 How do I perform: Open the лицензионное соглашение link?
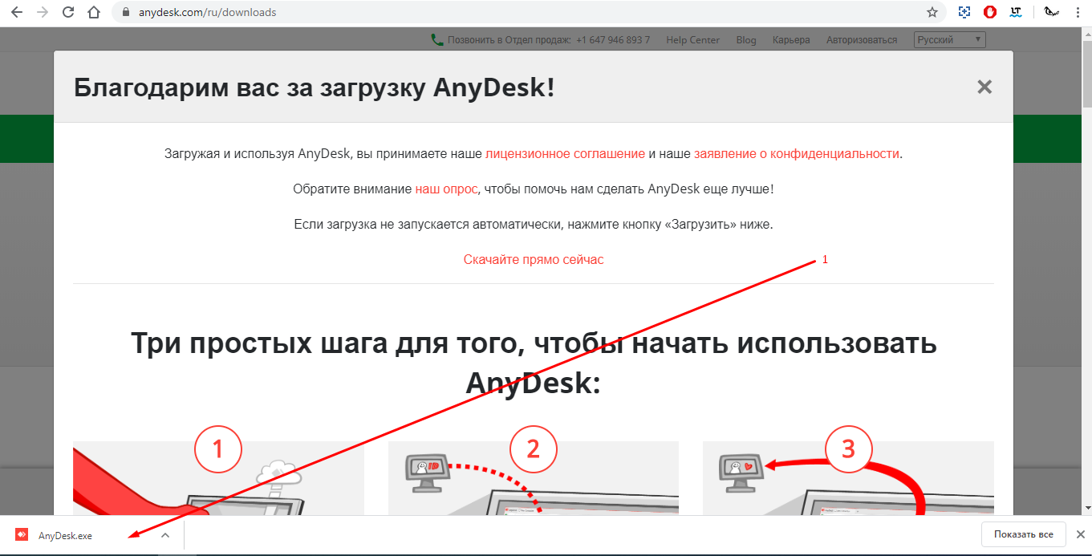point(565,153)
